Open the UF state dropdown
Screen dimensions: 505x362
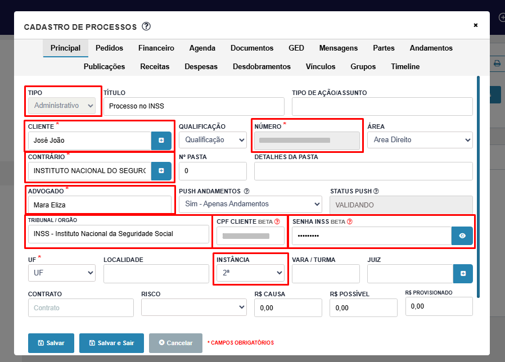pyautogui.click(x=62, y=273)
